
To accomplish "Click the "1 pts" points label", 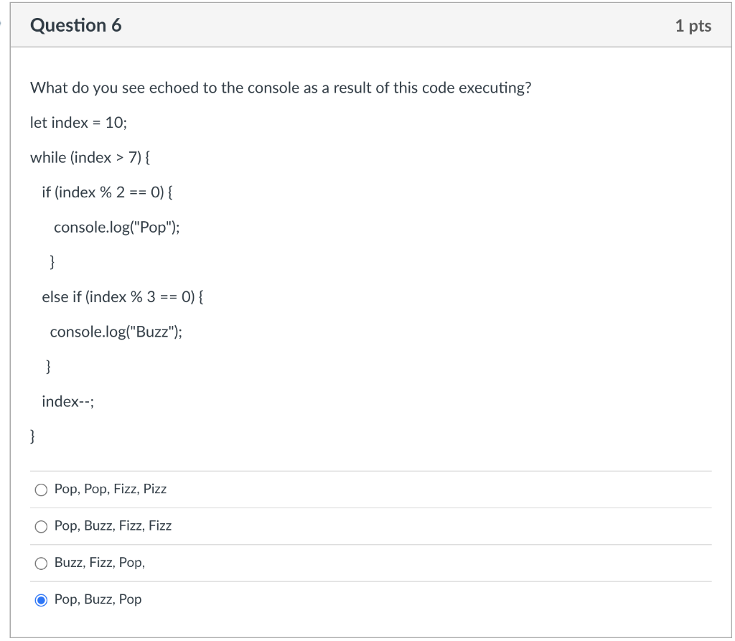I will [x=693, y=25].
